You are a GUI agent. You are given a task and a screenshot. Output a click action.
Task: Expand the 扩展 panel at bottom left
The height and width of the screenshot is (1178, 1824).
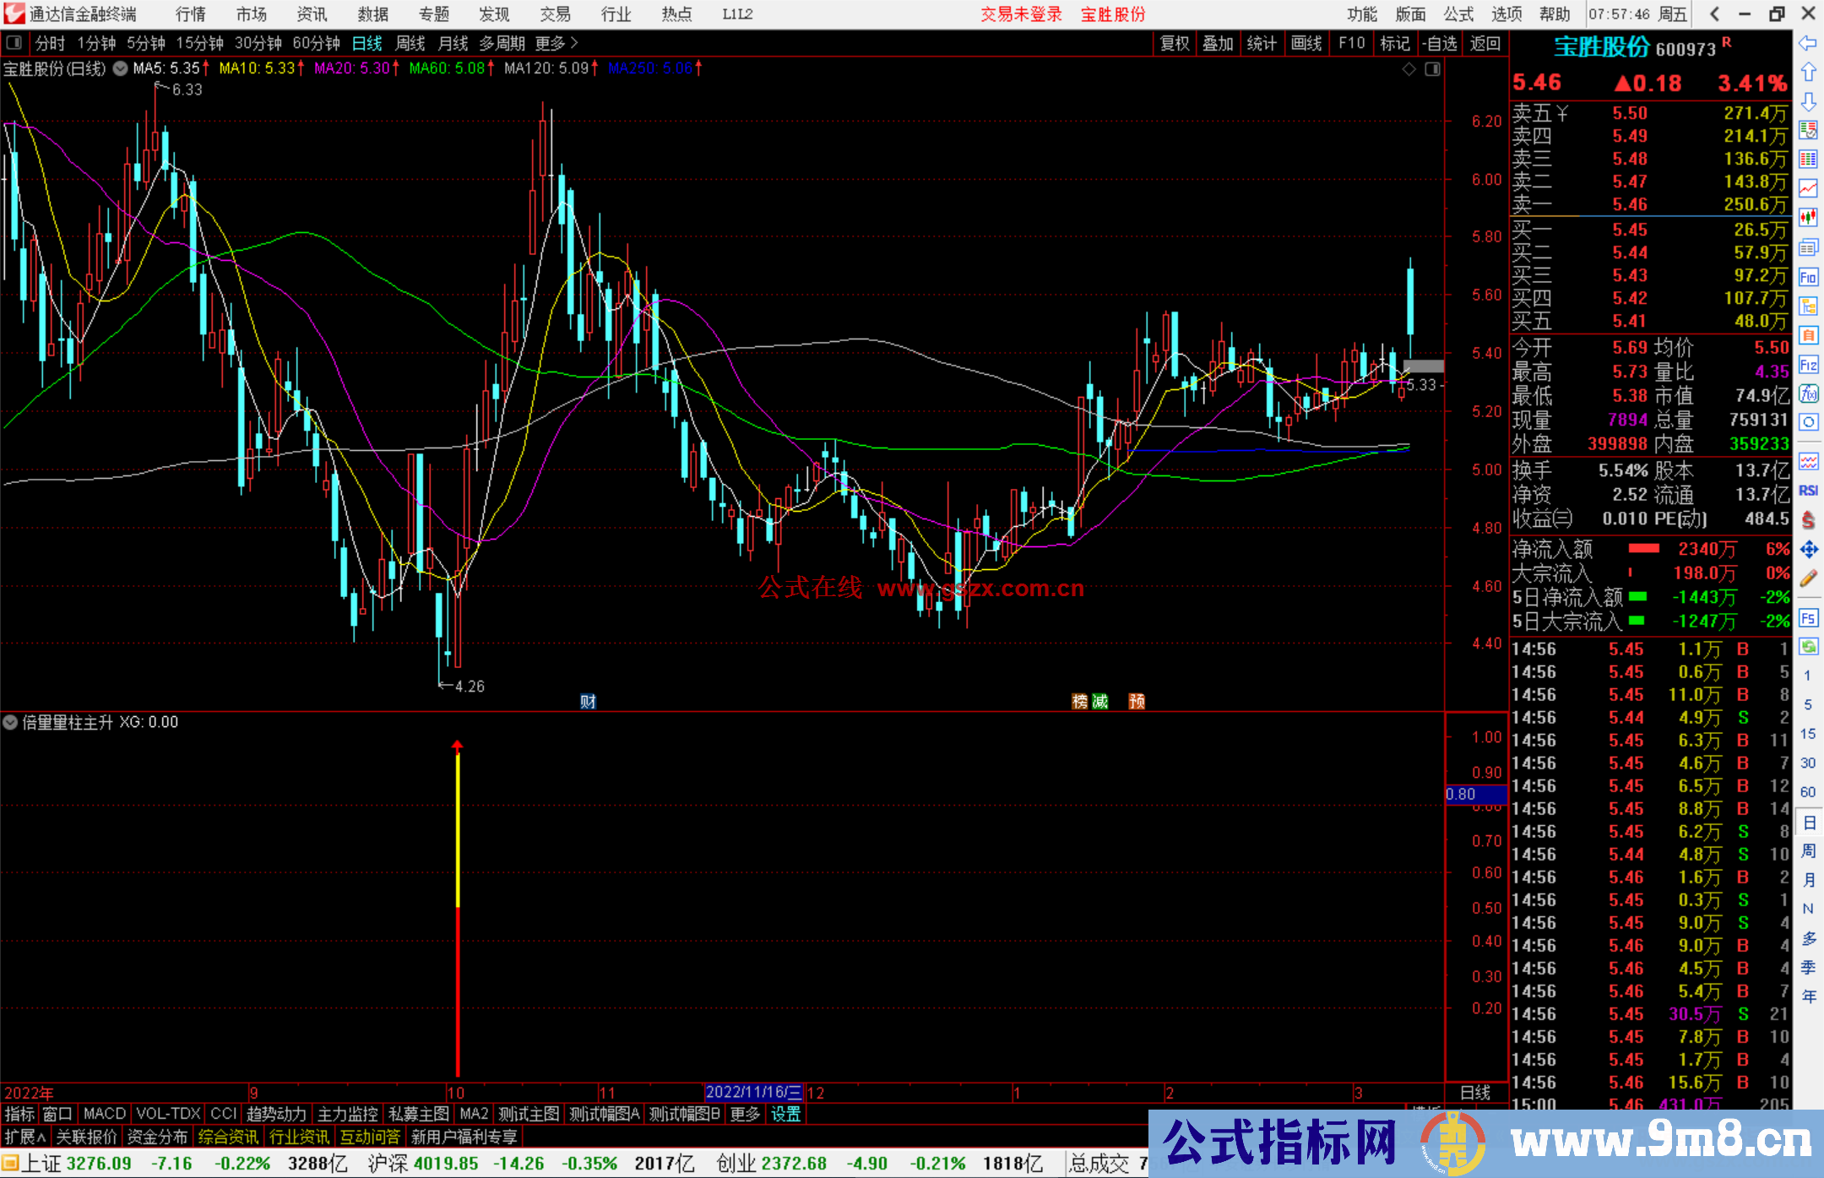25,1137
